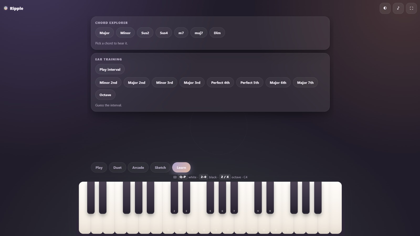The image size is (420, 236).
Task: Go to the Arcade mode tab
Action: point(138,167)
